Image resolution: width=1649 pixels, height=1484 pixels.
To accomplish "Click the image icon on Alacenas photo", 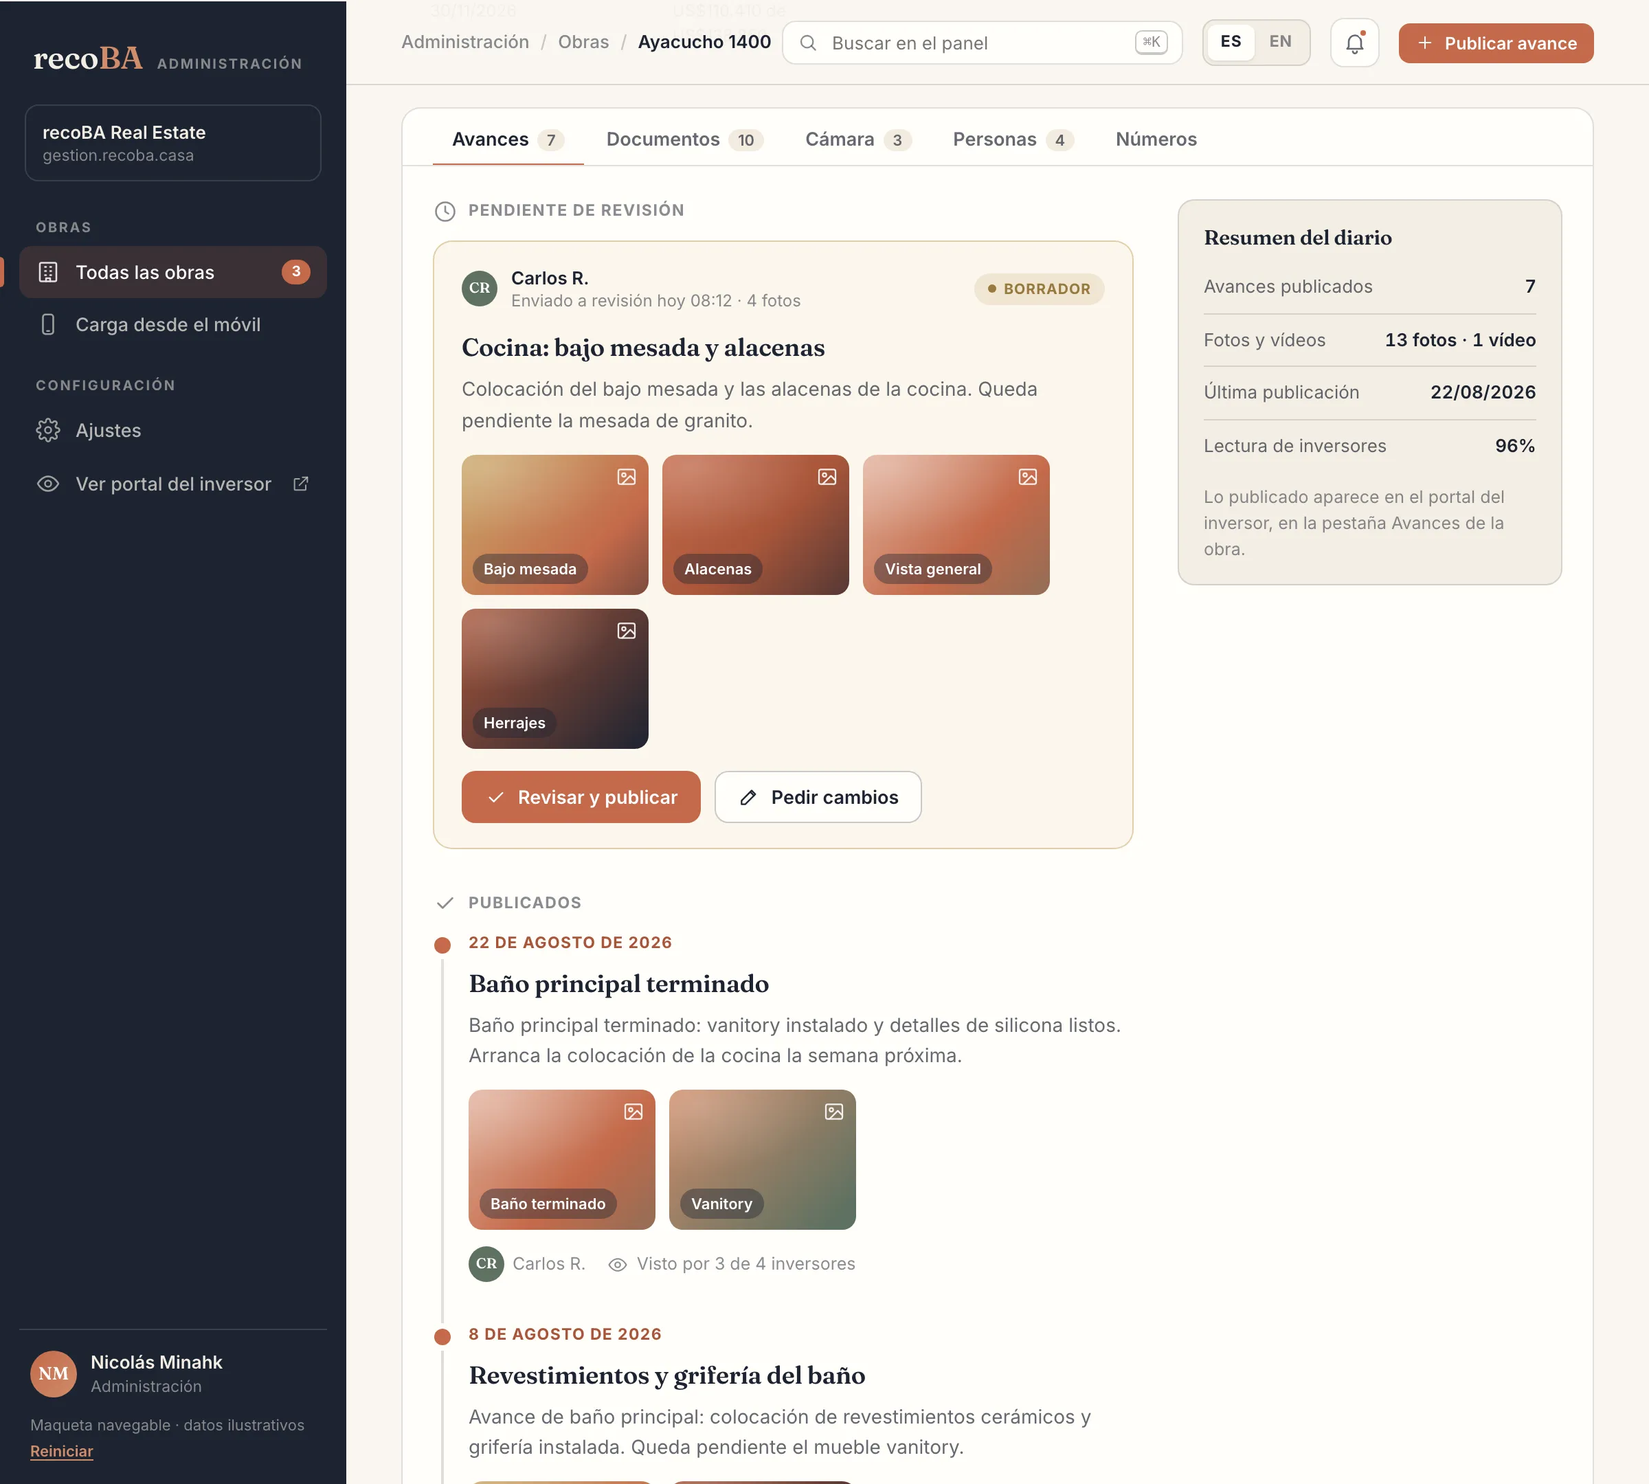I will click(827, 477).
